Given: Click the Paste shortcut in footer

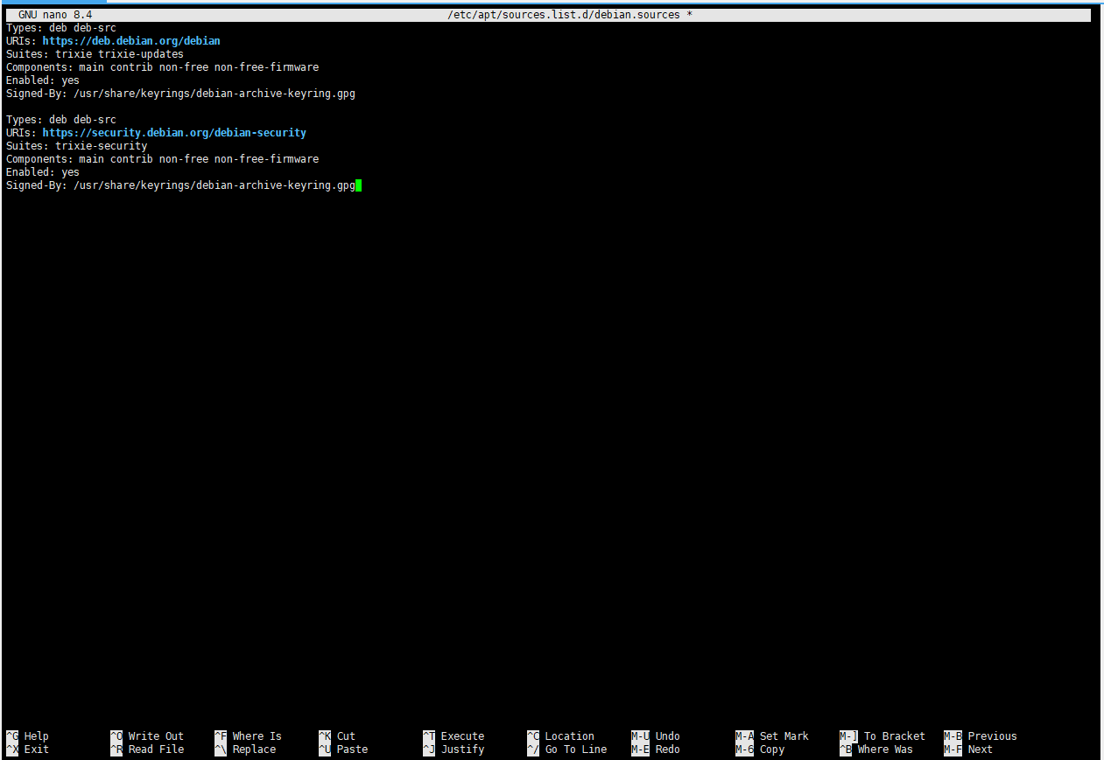Looking at the screenshot, I should click(352, 750).
